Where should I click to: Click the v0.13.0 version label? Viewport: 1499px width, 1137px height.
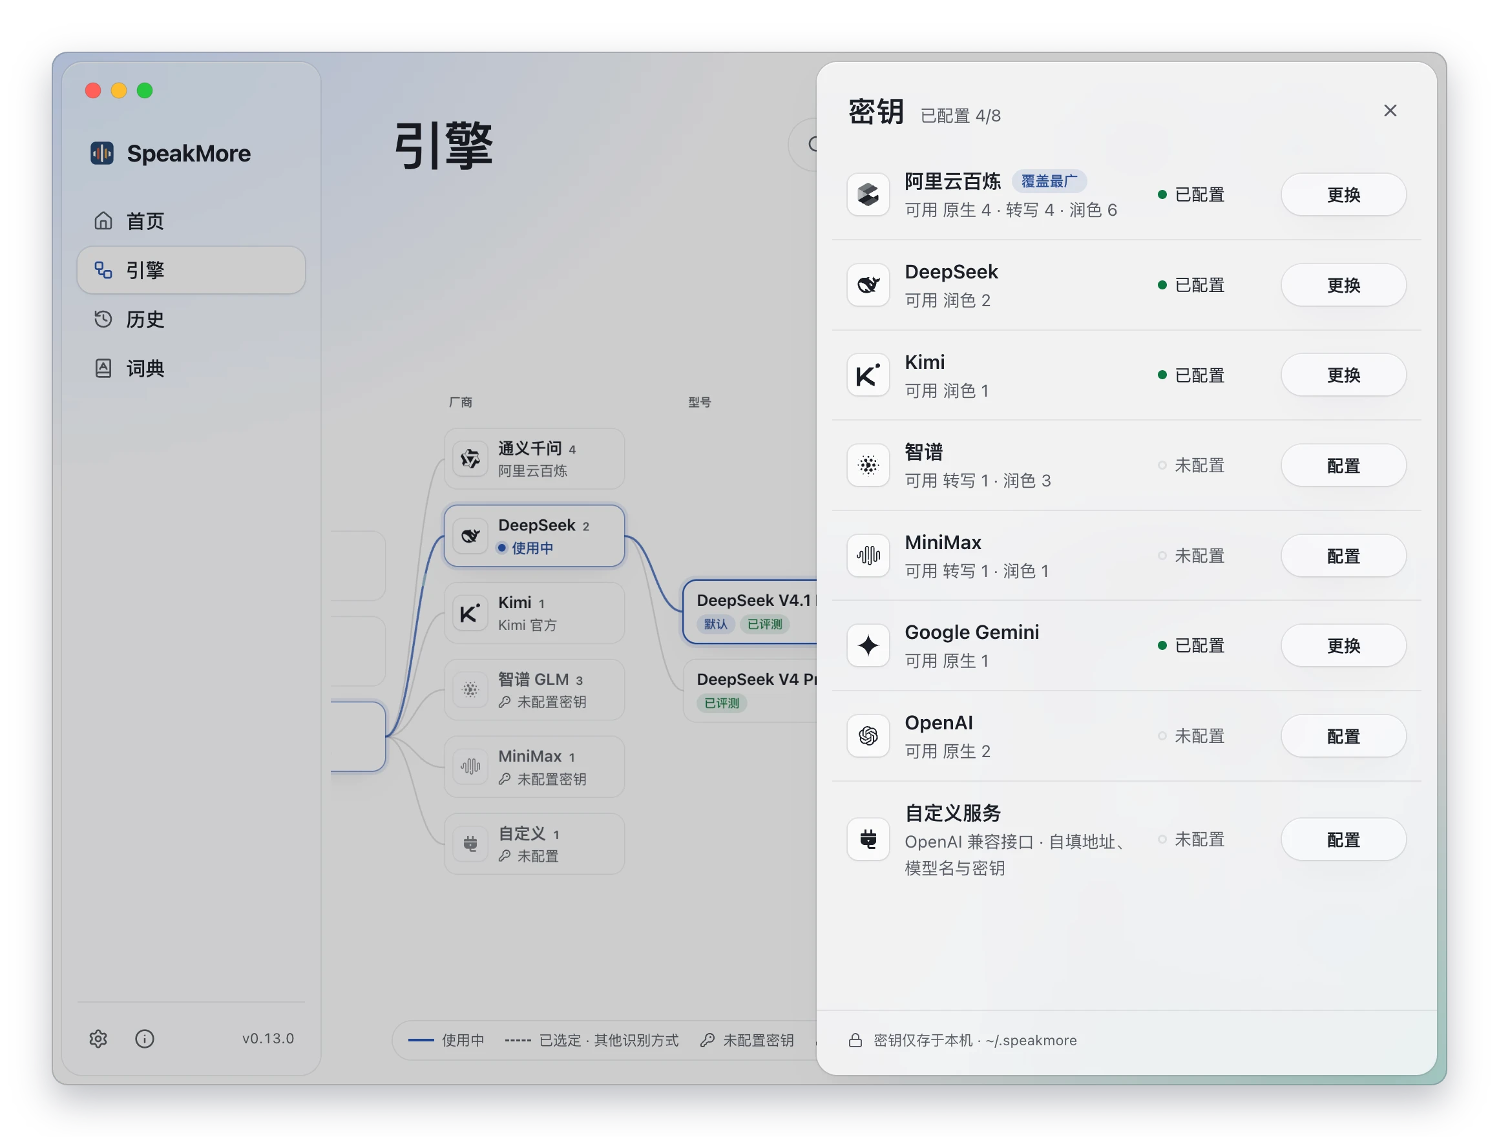[268, 1038]
